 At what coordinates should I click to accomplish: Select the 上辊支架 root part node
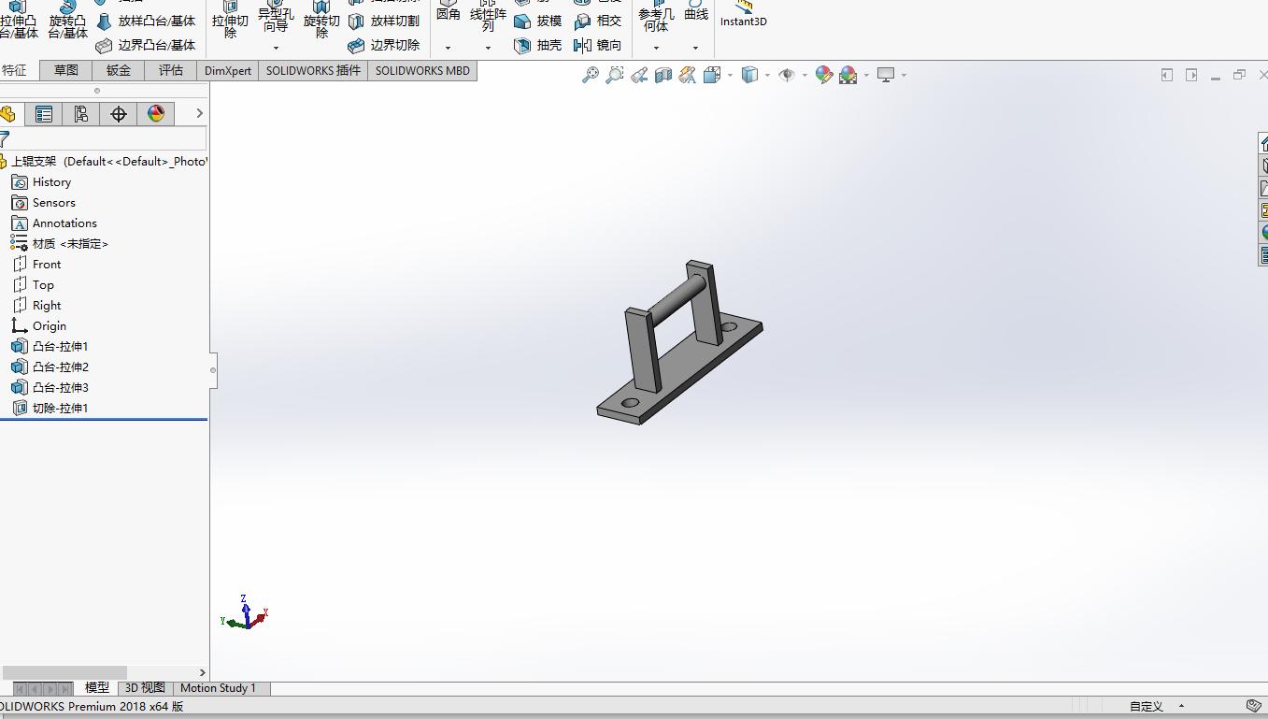tap(103, 162)
